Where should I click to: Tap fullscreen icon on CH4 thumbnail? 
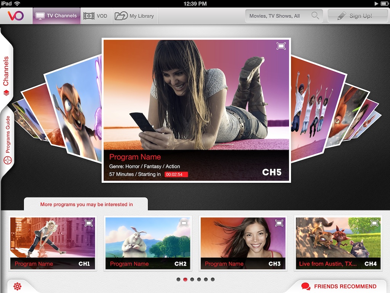[x=374, y=223]
